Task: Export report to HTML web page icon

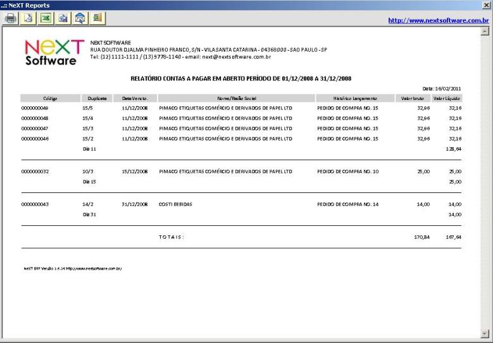Action: (63, 18)
